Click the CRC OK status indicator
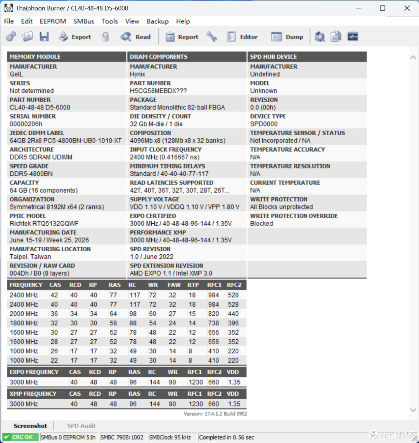This screenshot has width=419, height=443. click(21, 437)
